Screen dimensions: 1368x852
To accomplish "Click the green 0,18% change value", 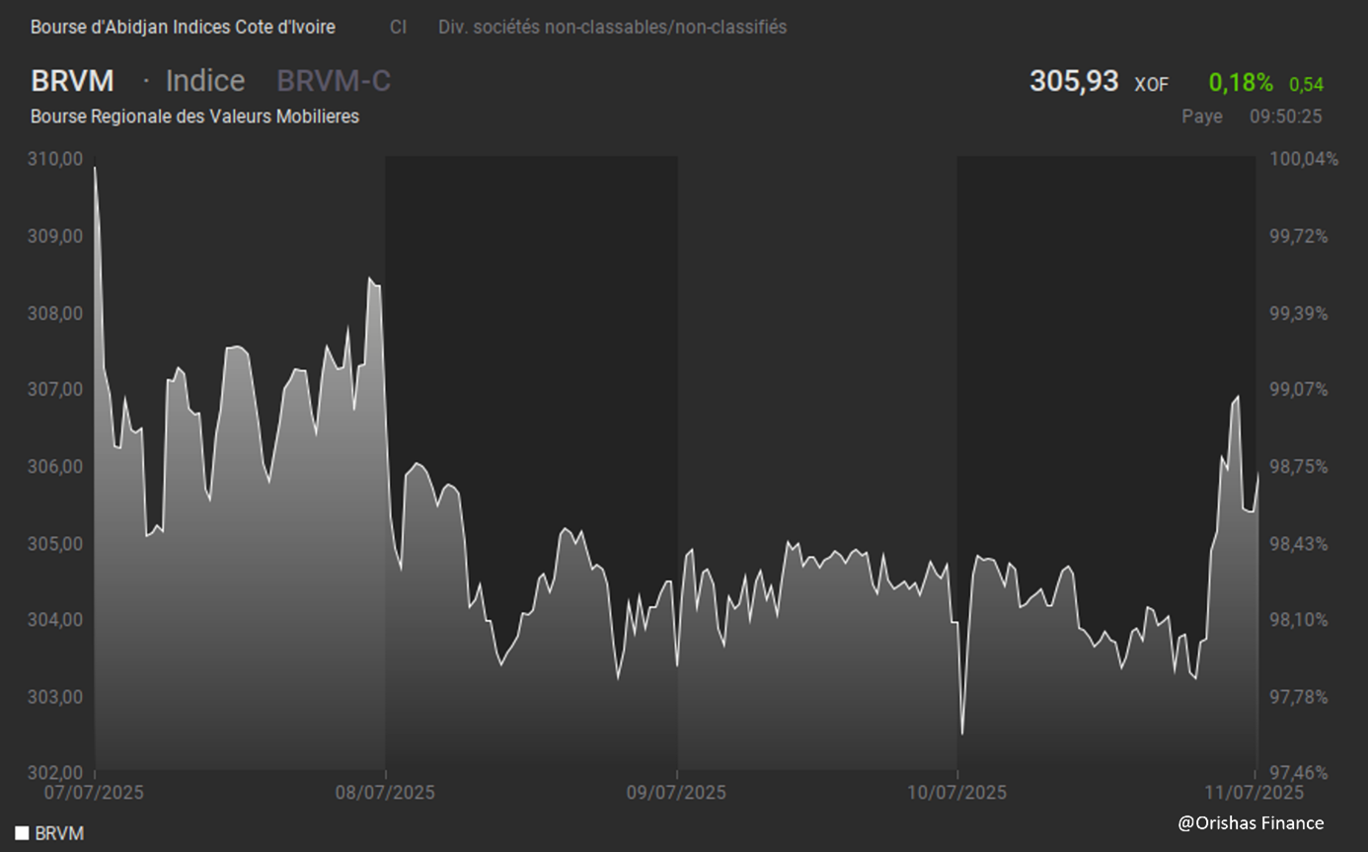I will 1241,83.
